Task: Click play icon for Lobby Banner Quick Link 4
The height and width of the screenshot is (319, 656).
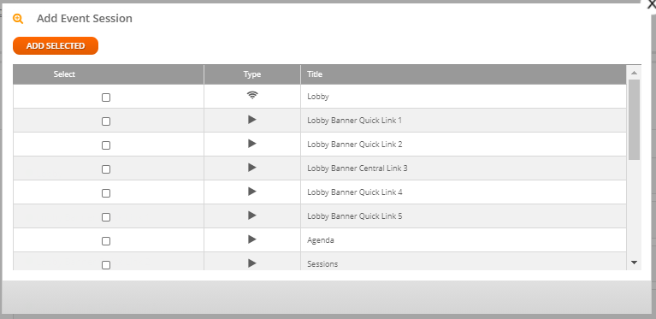Action: tap(251, 192)
